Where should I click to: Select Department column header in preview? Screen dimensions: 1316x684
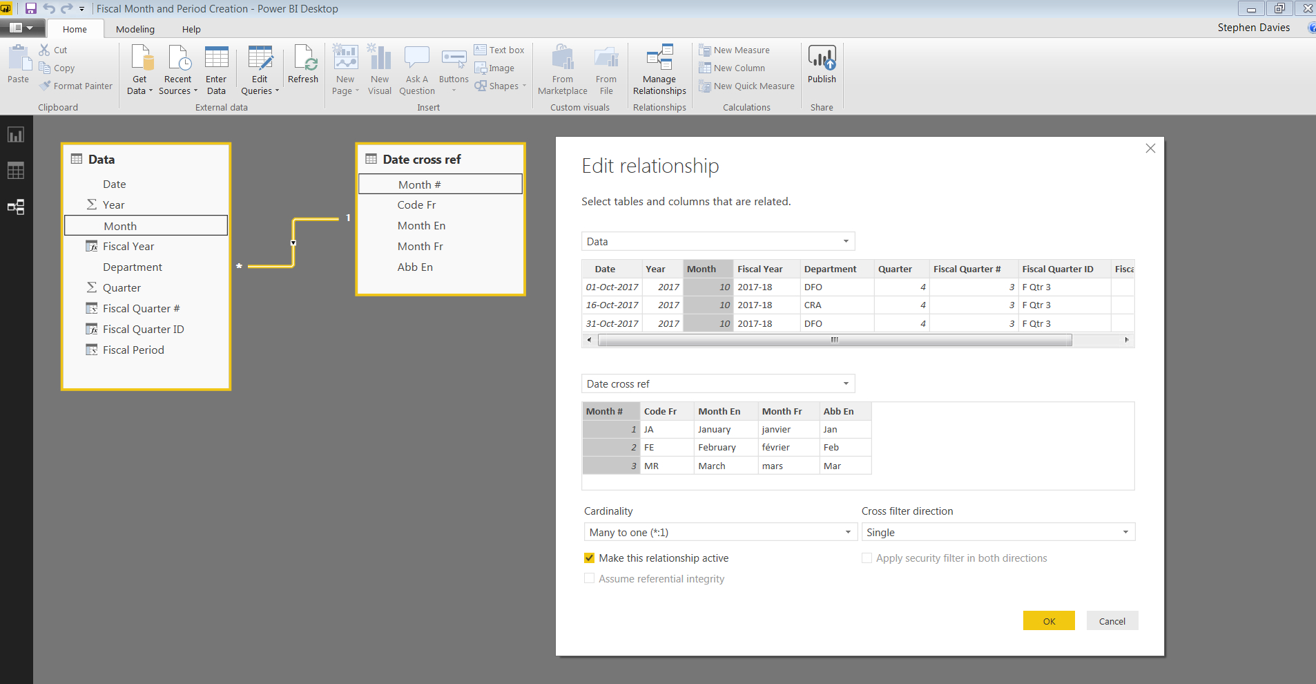837,269
